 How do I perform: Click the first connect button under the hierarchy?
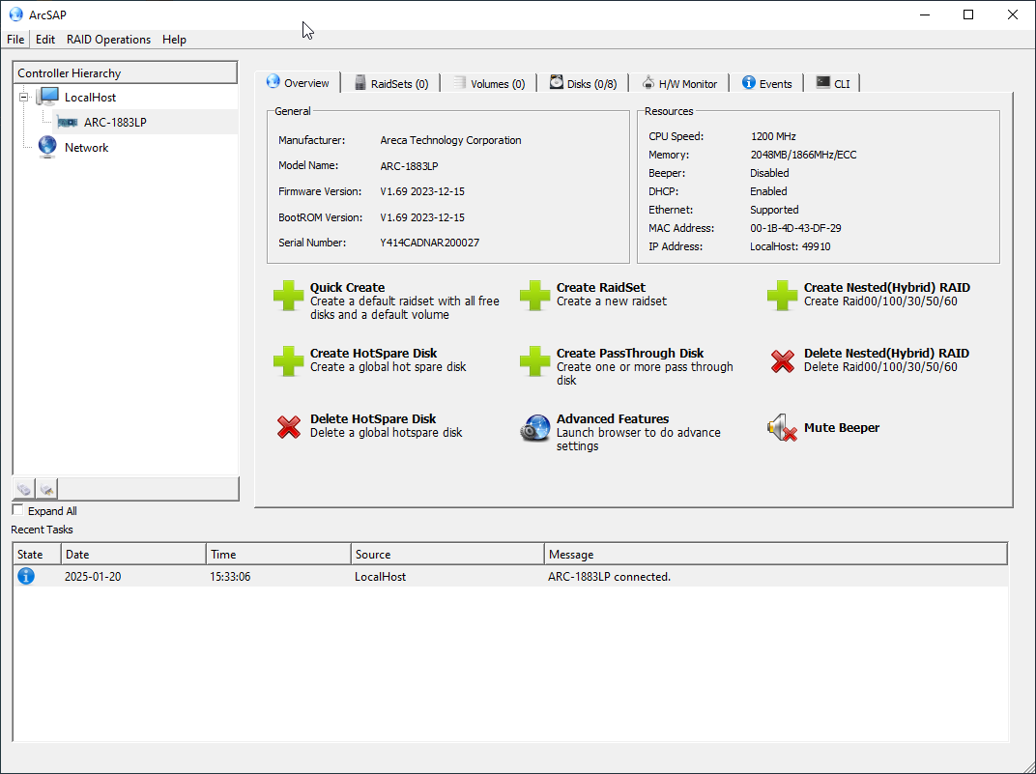coord(24,489)
